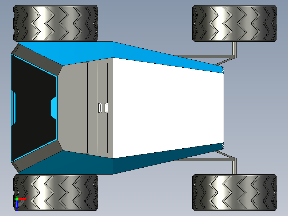The image size is (288, 216).
Task: Pick the left white rectangular handle
Action: pyautogui.click(x=100, y=108)
